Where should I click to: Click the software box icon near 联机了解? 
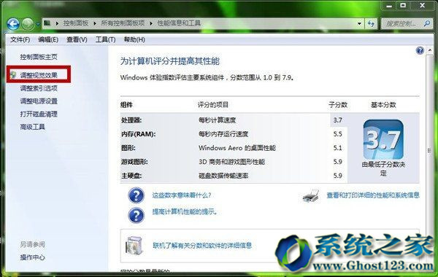(134, 246)
